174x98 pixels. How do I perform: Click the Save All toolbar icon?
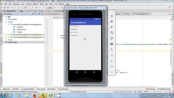point(5,7)
